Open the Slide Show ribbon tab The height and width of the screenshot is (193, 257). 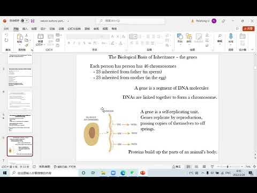tap(74, 28)
